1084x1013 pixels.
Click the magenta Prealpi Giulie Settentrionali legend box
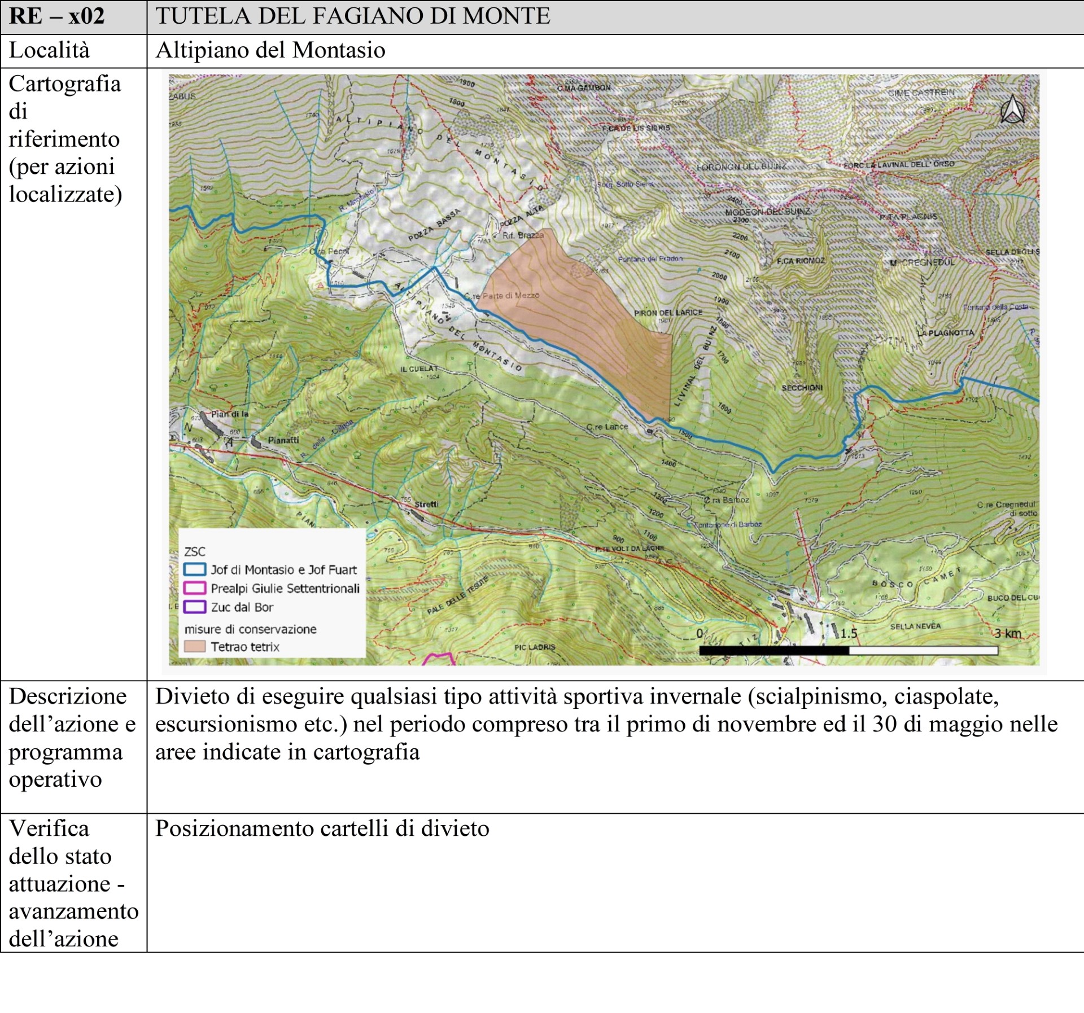(194, 588)
